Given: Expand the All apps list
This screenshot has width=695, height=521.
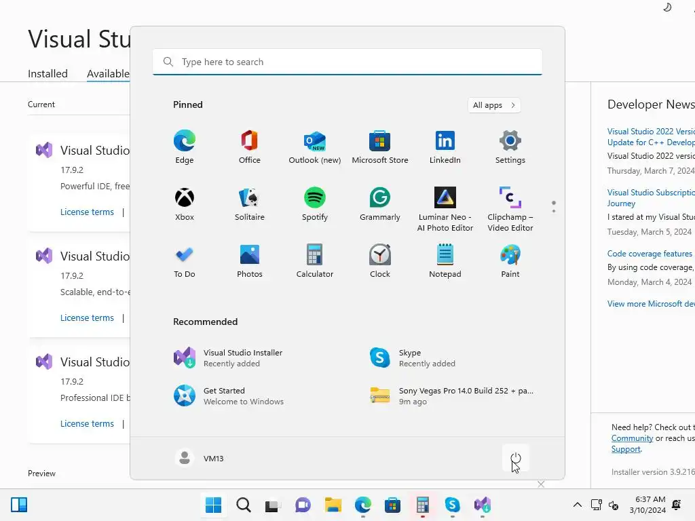Looking at the screenshot, I should [494, 105].
